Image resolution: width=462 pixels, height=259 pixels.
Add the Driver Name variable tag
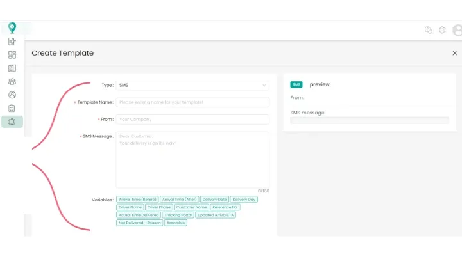pyautogui.click(x=130, y=207)
